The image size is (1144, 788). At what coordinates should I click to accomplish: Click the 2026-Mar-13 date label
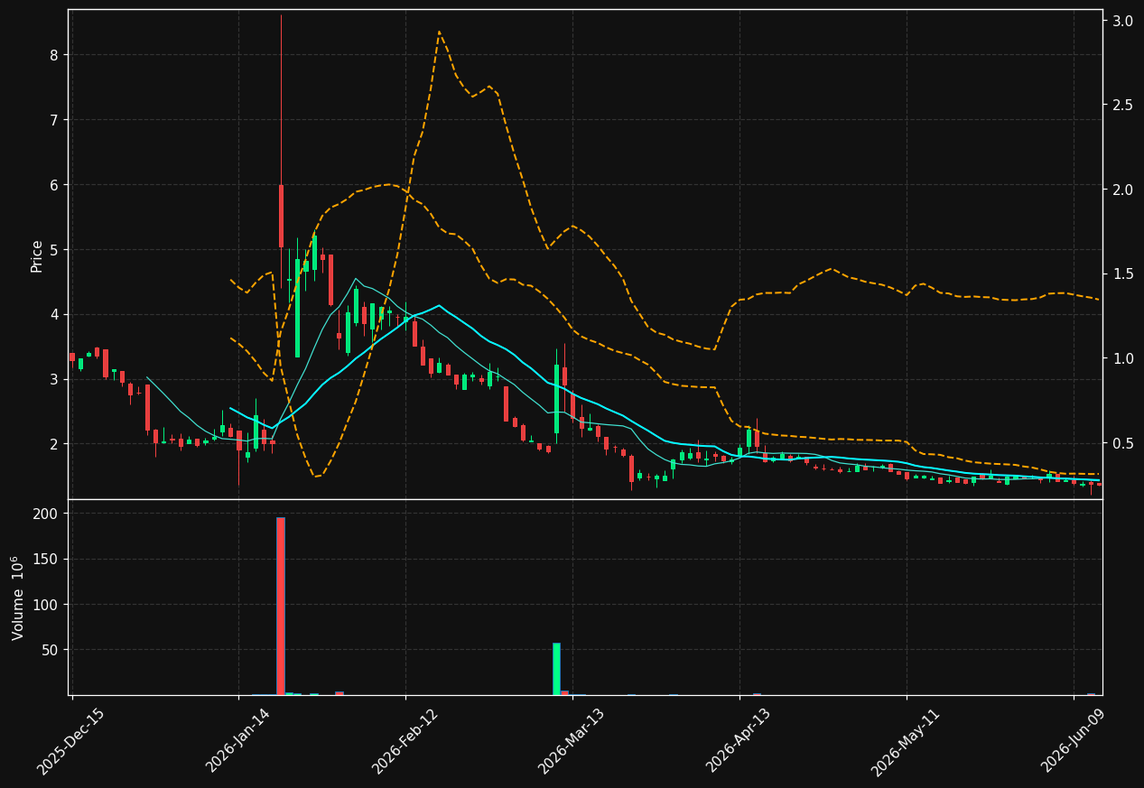pyautogui.click(x=572, y=740)
